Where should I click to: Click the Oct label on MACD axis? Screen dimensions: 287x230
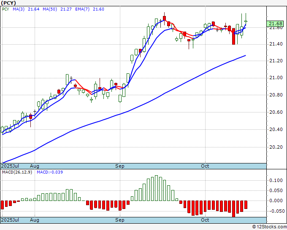(x=205, y=220)
